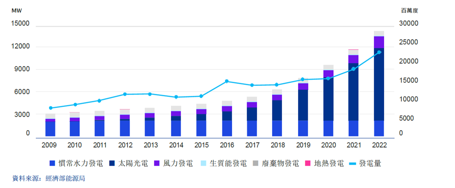Click the purple 風力發電 legend swatch
The height and width of the screenshot is (188, 455).
(x=158, y=163)
